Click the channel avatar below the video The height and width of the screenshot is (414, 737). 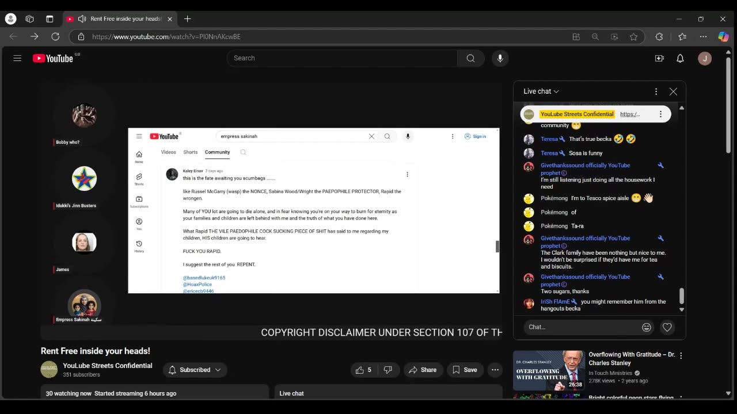point(49,370)
